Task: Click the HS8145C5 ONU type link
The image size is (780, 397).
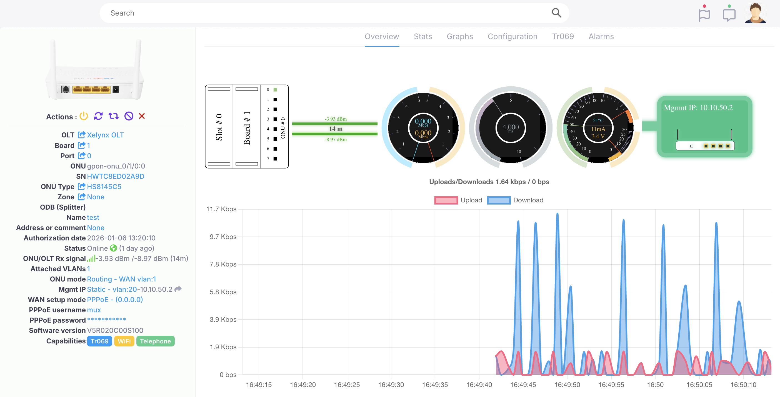Action: [x=104, y=187]
